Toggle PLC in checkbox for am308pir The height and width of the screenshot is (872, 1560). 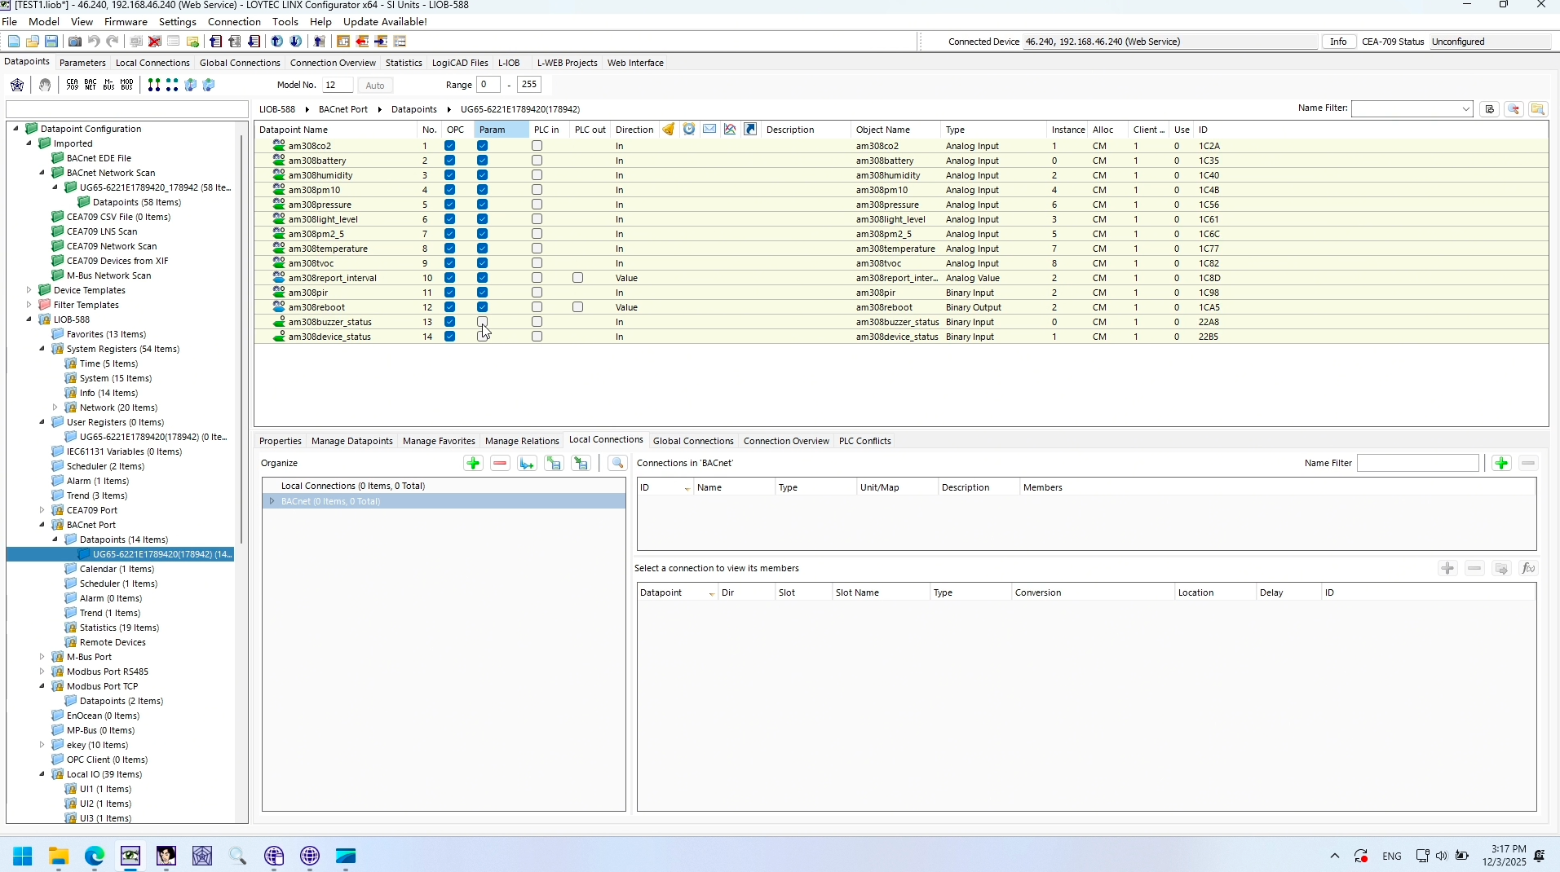(x=537, y=293)
